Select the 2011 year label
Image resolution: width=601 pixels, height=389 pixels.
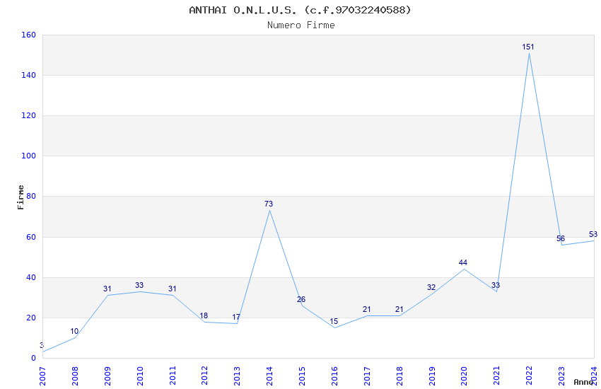(x=173, y=376)
